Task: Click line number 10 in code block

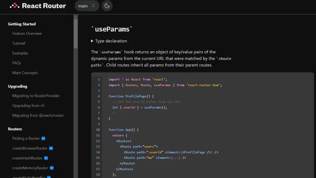Action: [x=98, y=130]
